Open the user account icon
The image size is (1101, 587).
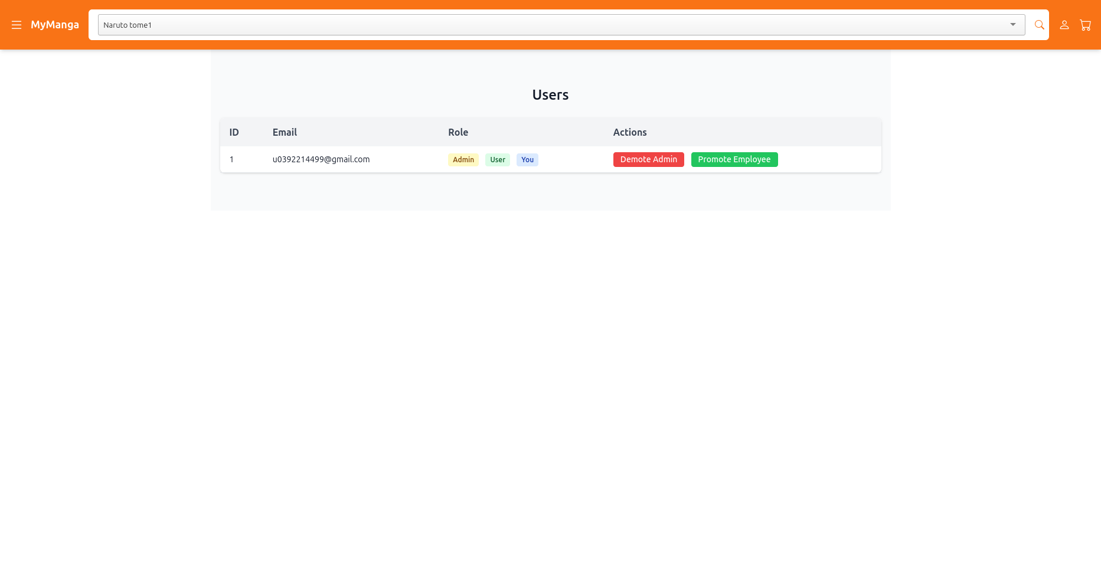pyautogui.click(x=1064, y=25)
